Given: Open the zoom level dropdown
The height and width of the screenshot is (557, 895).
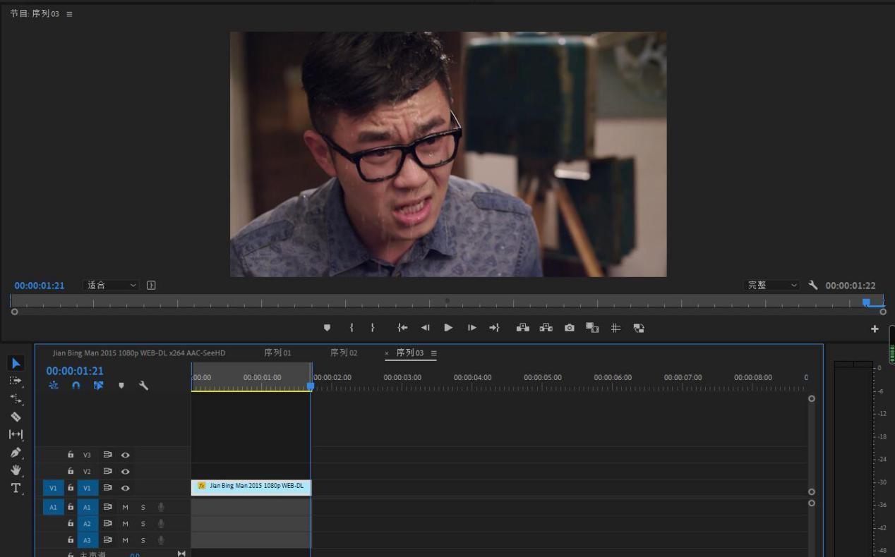Looking at the screenshot, I should coord(112,286).
